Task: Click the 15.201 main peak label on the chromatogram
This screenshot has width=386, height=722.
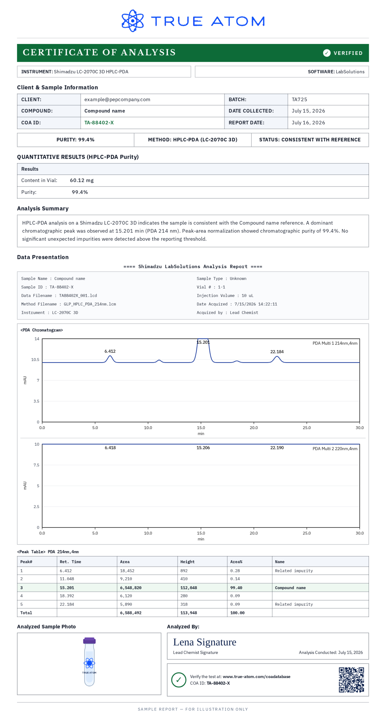Action: (203, 342)
